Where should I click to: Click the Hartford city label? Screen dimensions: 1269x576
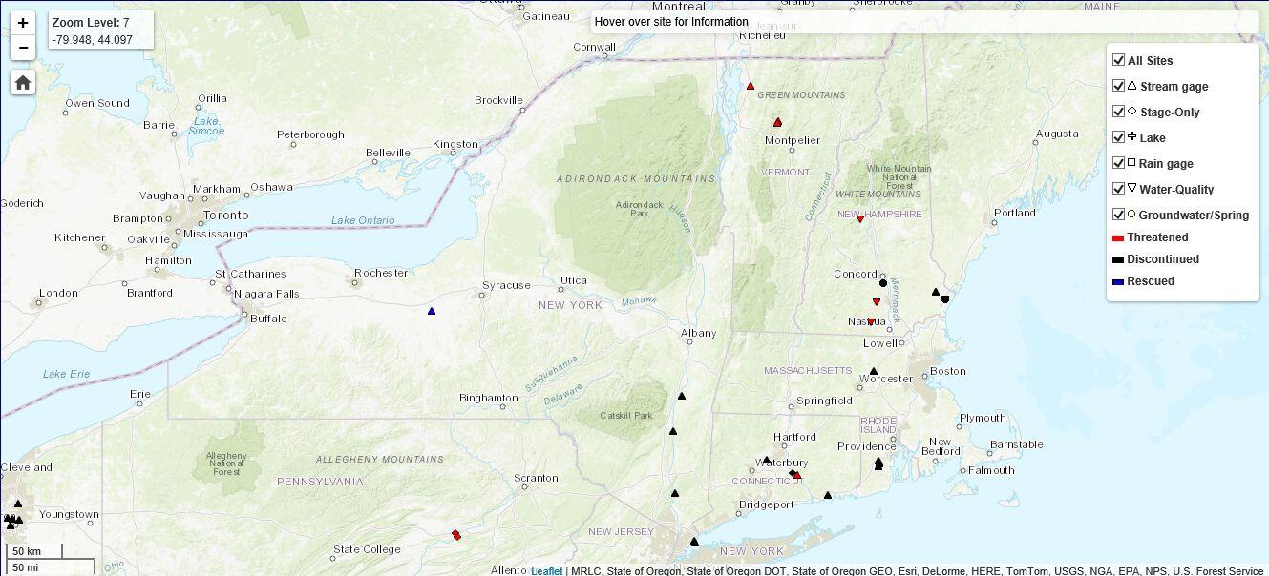795,437
